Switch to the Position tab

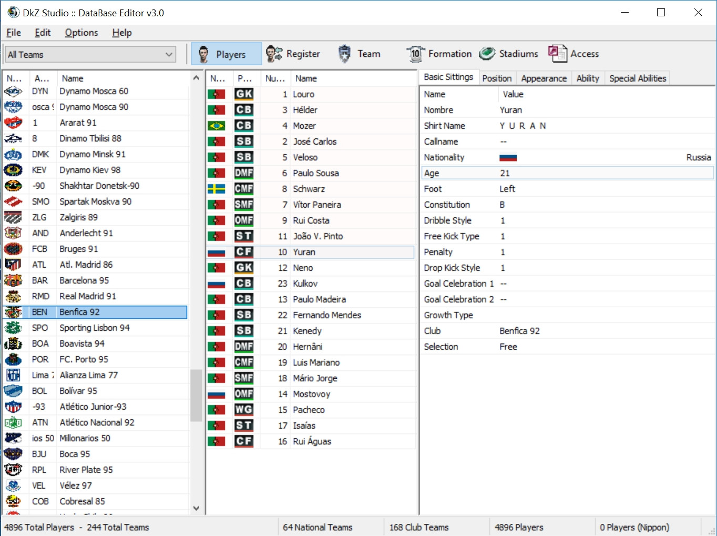click(497, 78)
